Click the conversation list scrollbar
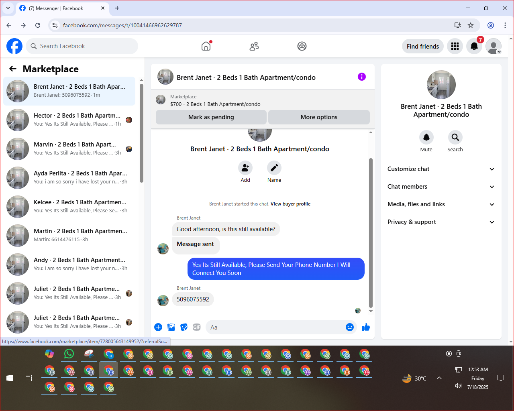514x411 pixels. (x=141, y=133)
